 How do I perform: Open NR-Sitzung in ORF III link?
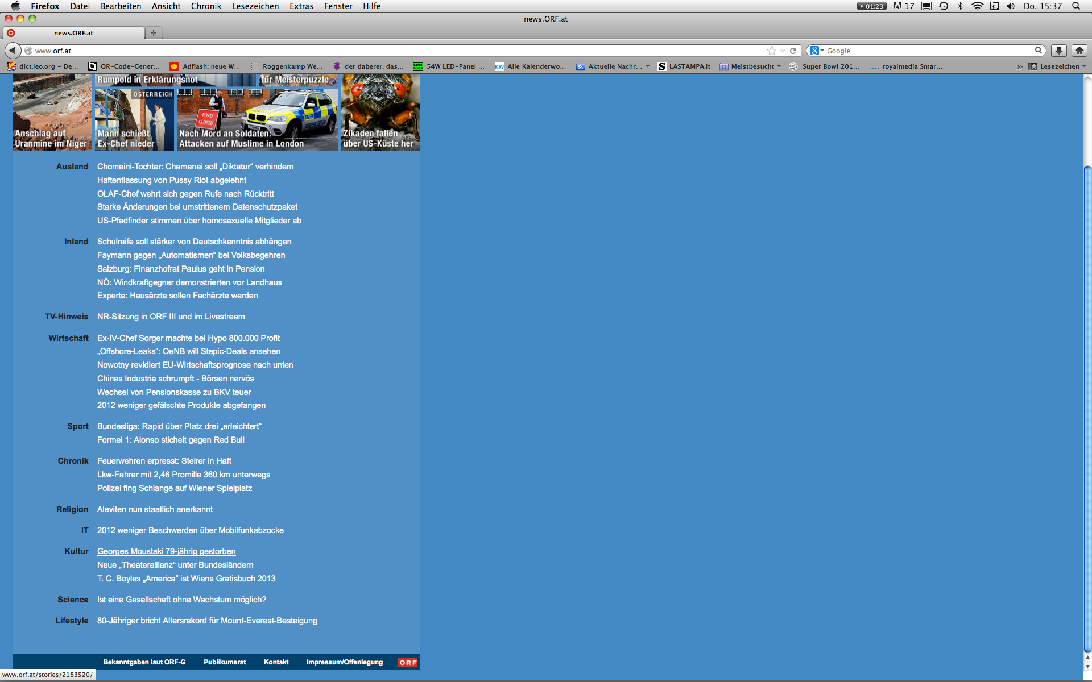click(x=171, y=317)
